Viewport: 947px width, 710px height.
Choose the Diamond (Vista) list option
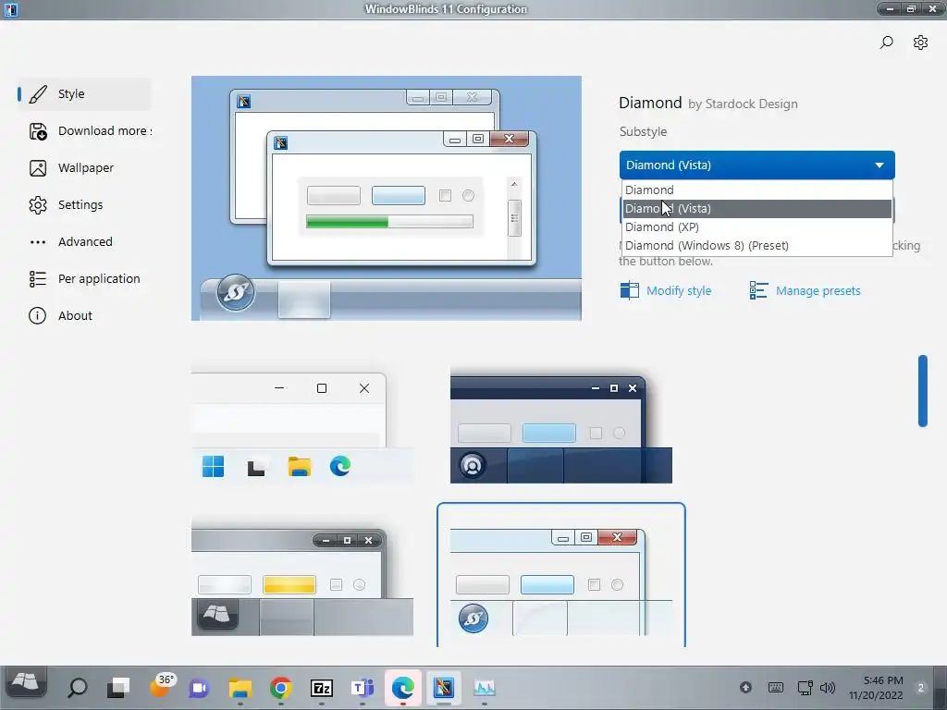pos(756,209)
